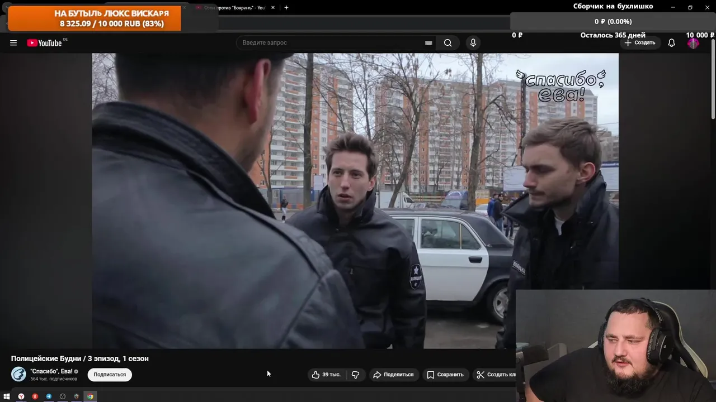
Task: Open Telegram from the taskbar
Action: pyautogui.click(x=49, y=396)
